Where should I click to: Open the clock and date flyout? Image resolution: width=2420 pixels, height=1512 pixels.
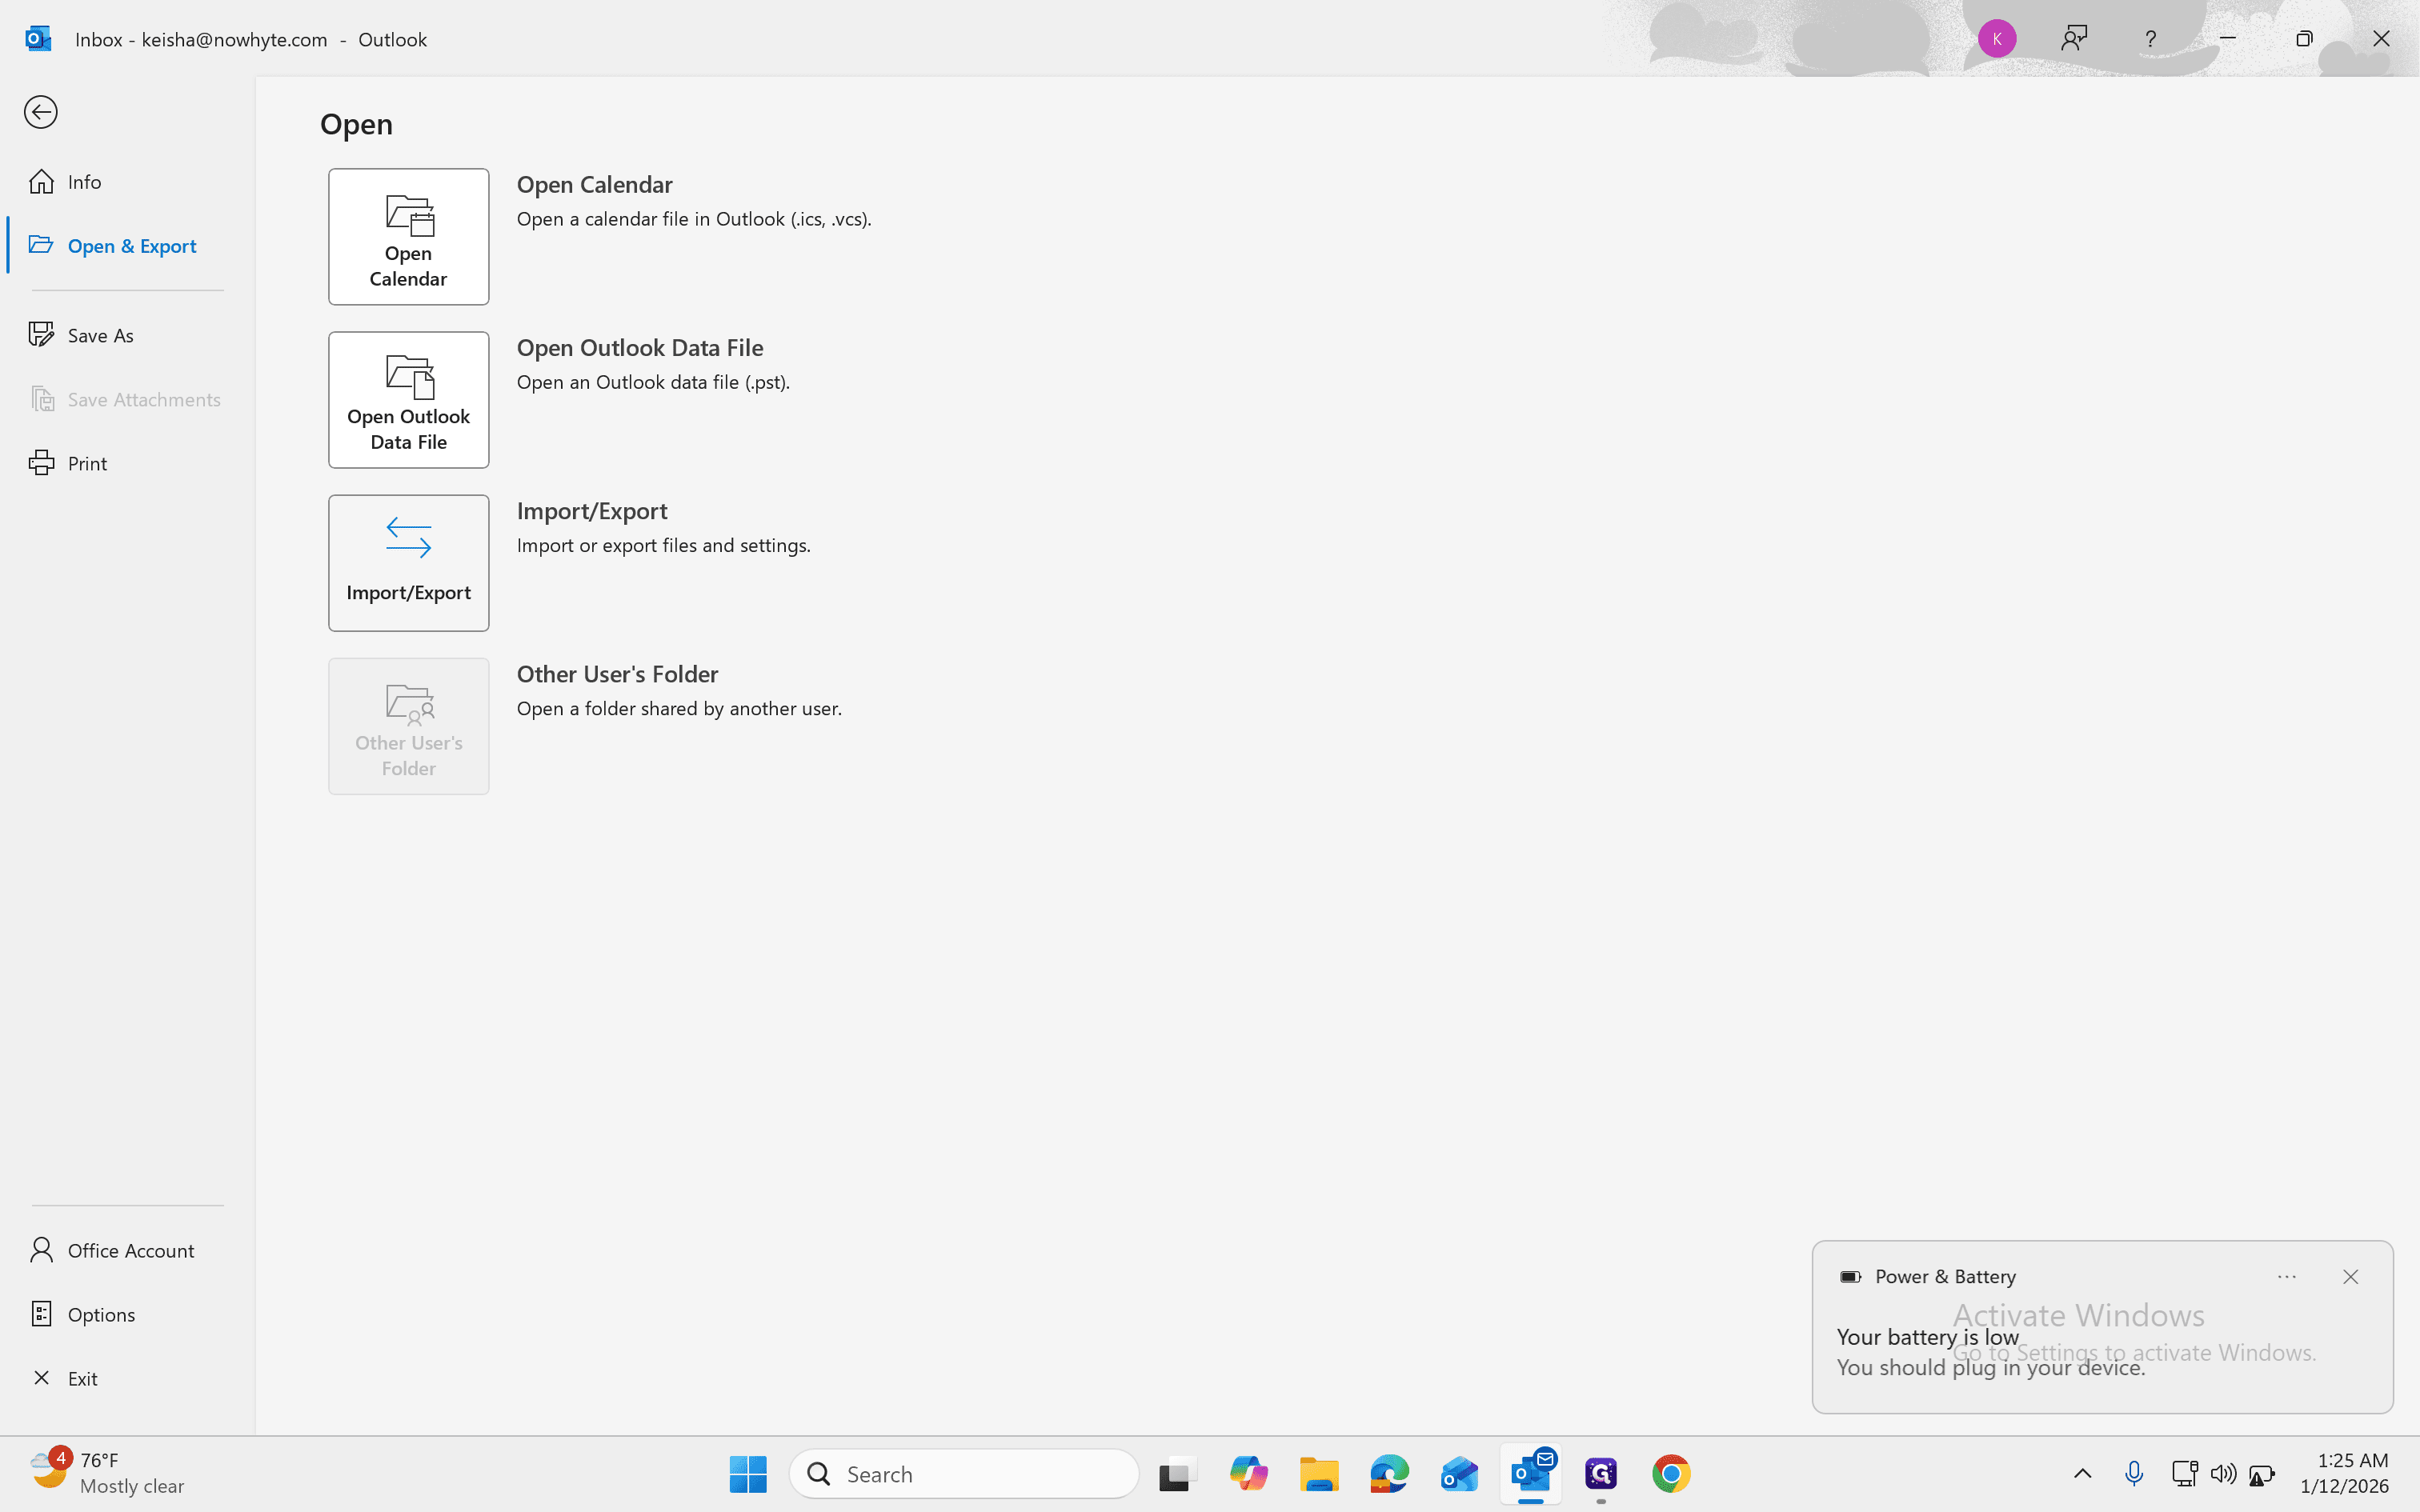click(x=2344, y=1474)
